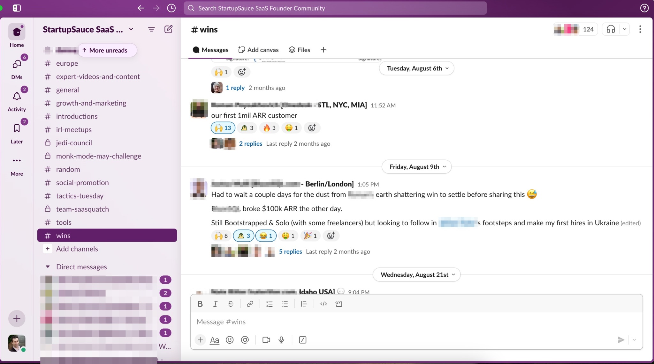The image size is (654, 364).
Task: Toggle the raised hands reaction with 13
Action: click(223, 128)
